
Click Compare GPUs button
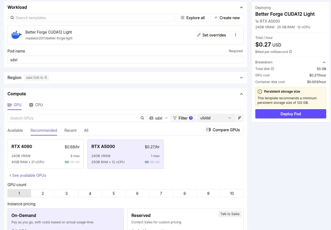[224, 130]
